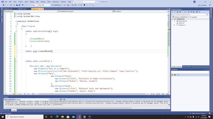
Task: Collapse the DotNetTools project node
Action: 173,19
